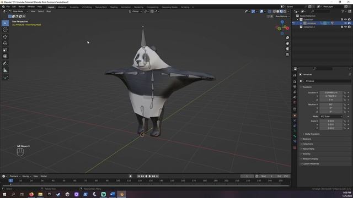Click the Blender icon in the taskbar
The image size is (353, 198).
tap(121, 194)
